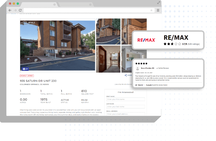
Task: Open the browser hamburger menu
Action: [x=158, y=10]
